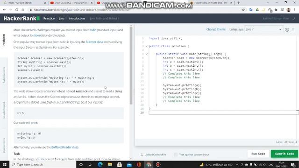This screenshot has height=168, width=299.
Task: Open Windows notification center
Action: [x=293, y=164]
